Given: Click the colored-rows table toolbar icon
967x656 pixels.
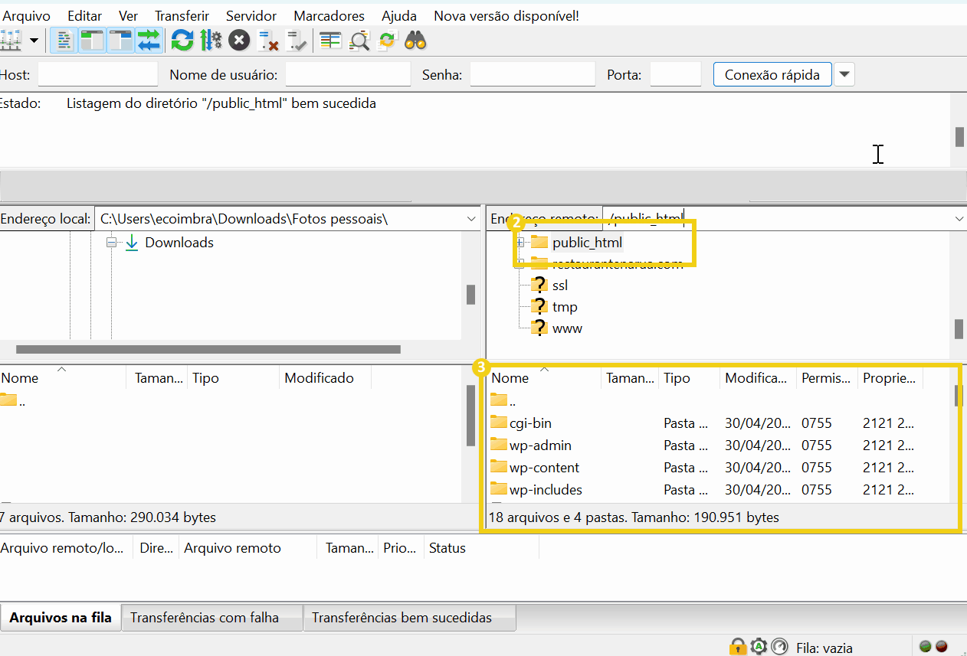Looking at the screenshot, I should coord(330,41).
